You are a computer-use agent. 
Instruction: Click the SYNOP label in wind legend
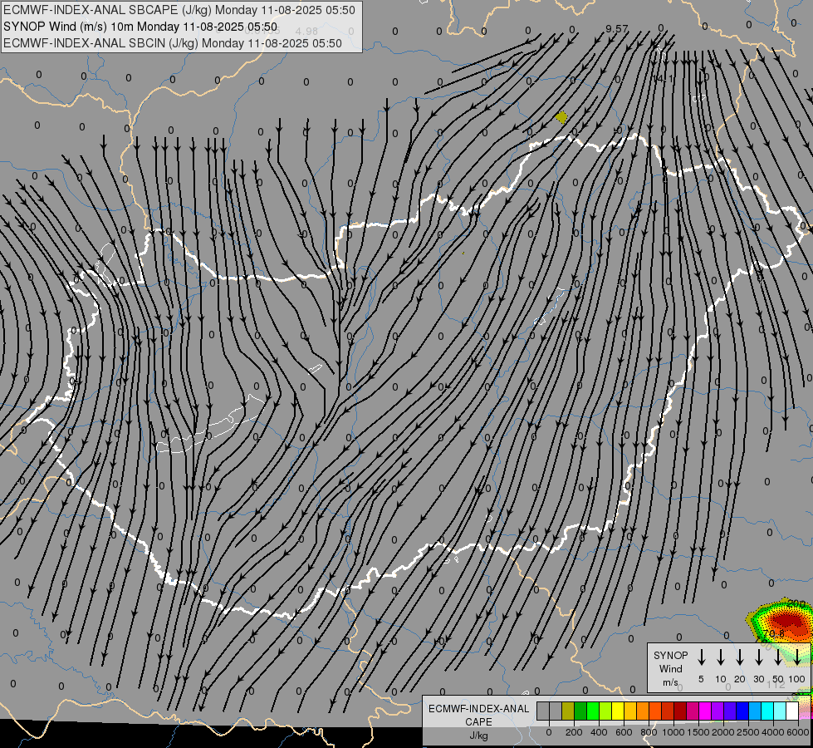tap(670, 655)
